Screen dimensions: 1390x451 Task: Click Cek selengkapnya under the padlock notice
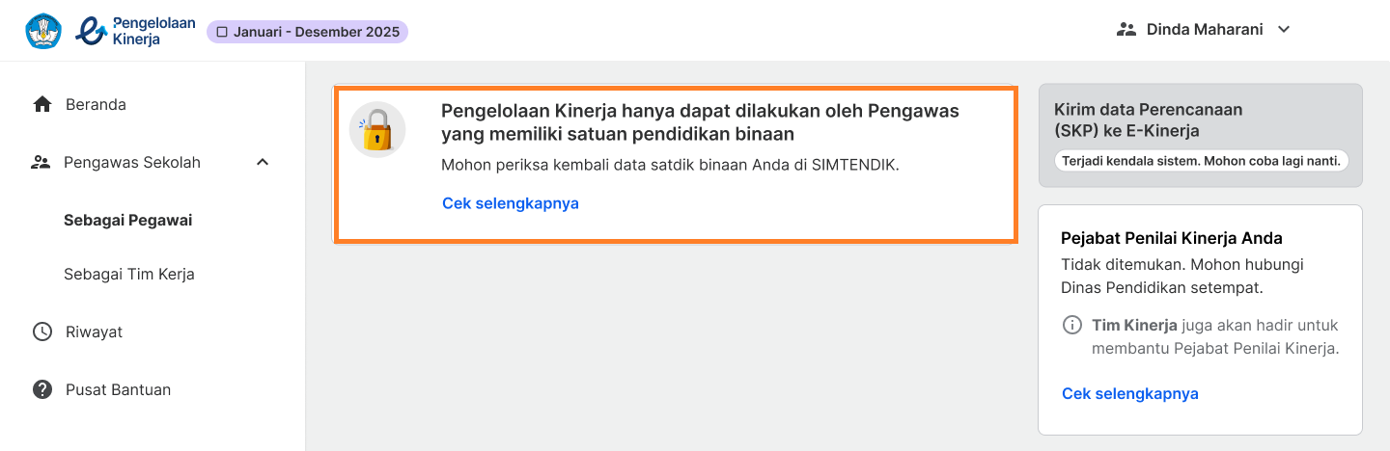[x=510, y=203]
